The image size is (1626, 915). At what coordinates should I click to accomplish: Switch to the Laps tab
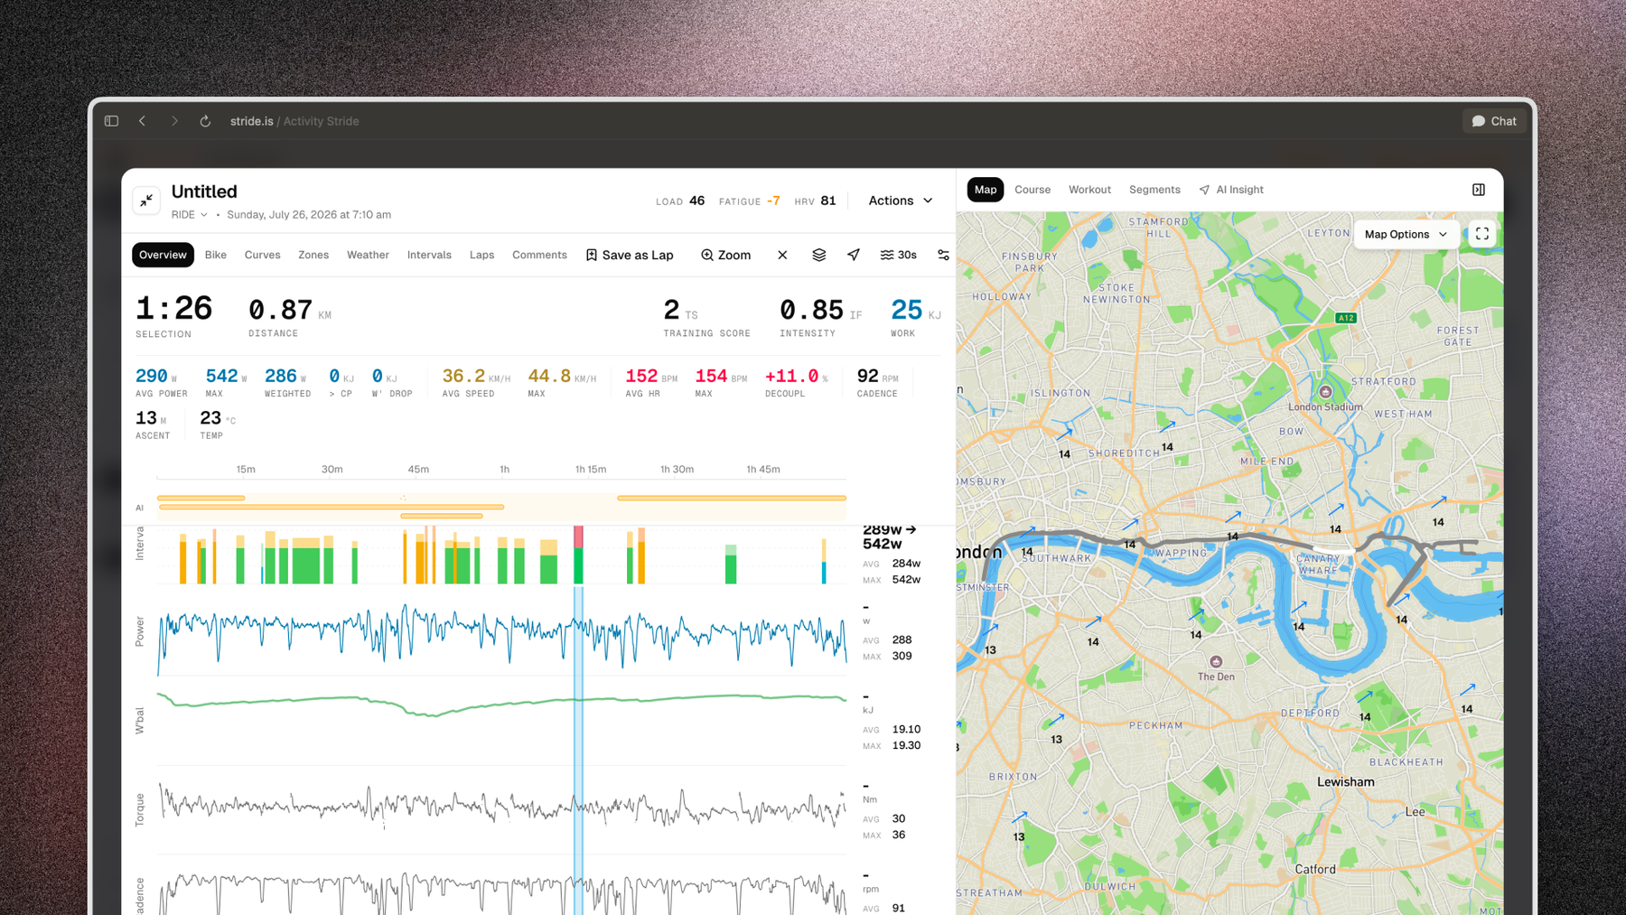click(481, 255)
